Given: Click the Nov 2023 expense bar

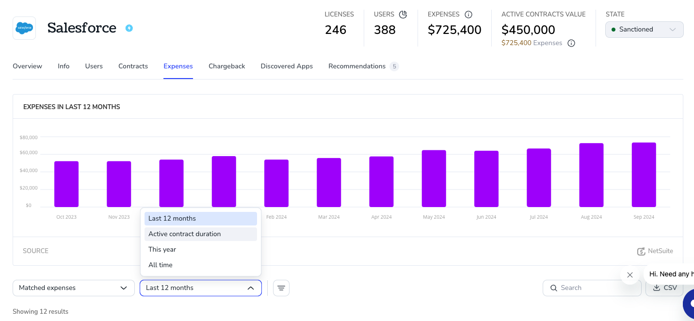Looking at the screenshot, I should click(x=119, y=184).
